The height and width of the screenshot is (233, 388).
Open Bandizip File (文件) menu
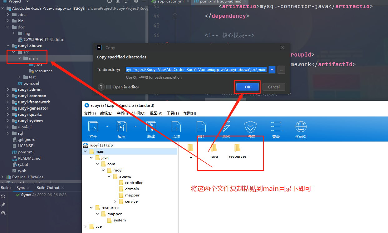pos(90,113)
